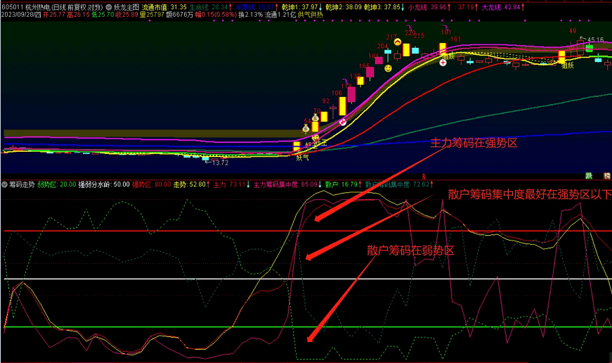
Task: Click the red $ marker above indicator pane
Action: [x=424, y=177]
